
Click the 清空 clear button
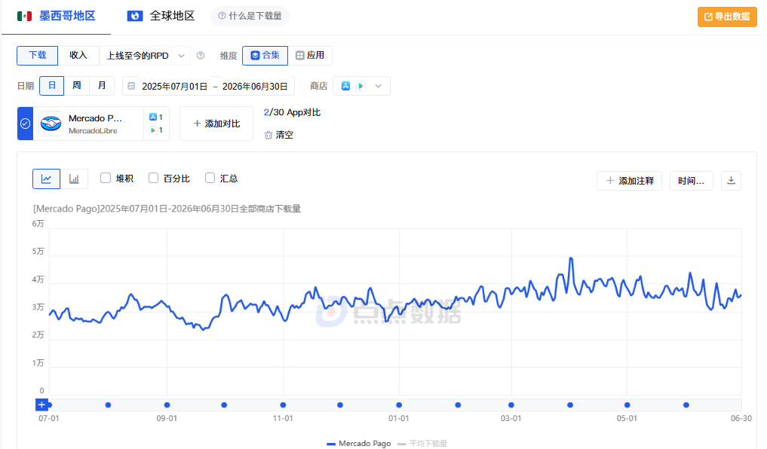(x=279, y=135)
